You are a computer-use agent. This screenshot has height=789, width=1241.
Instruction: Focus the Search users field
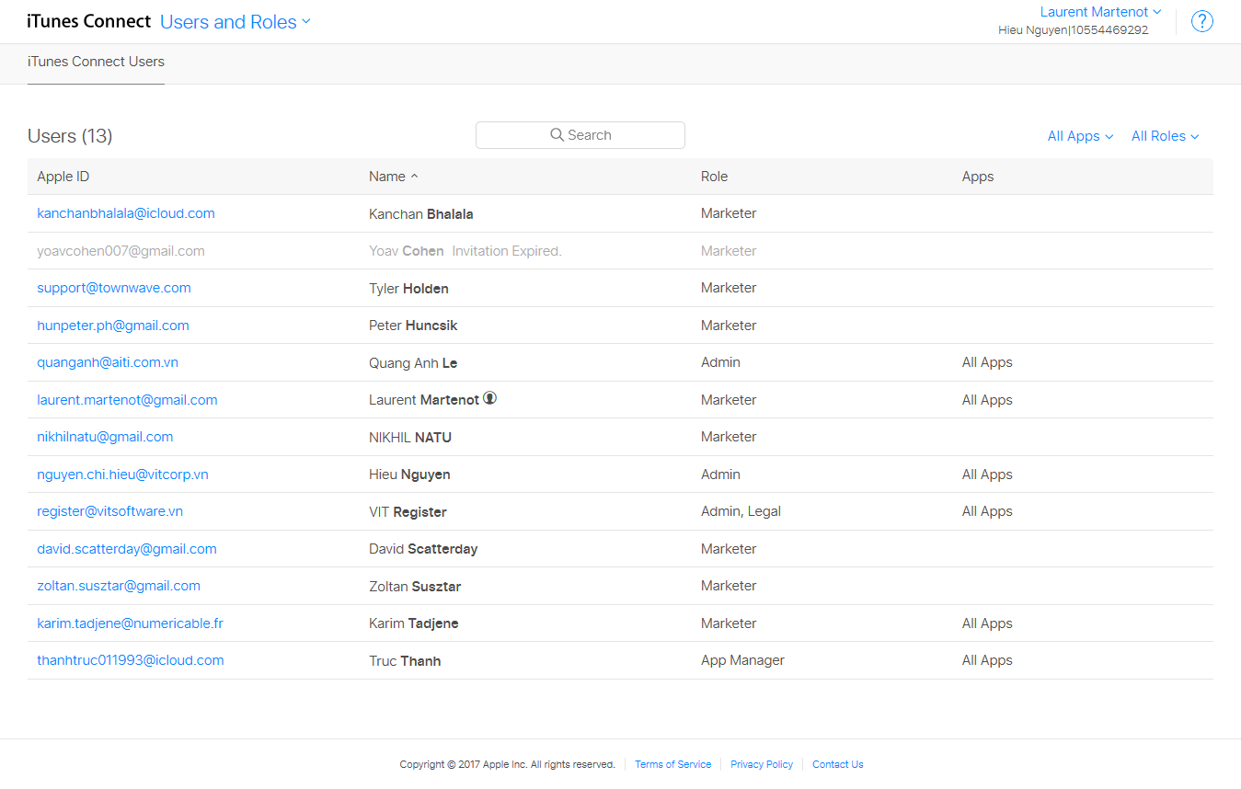coord(580,135)
